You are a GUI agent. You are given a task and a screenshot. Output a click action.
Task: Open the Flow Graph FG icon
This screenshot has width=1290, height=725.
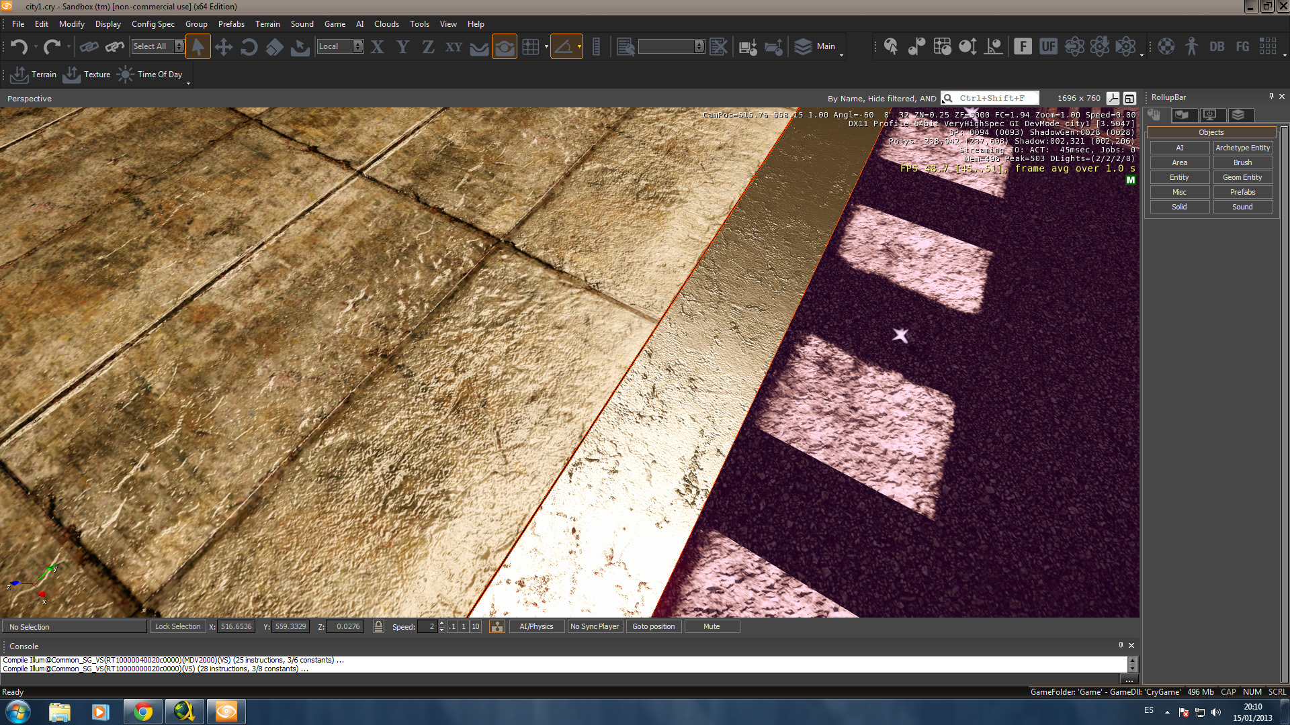click(x=1242, y=46)
